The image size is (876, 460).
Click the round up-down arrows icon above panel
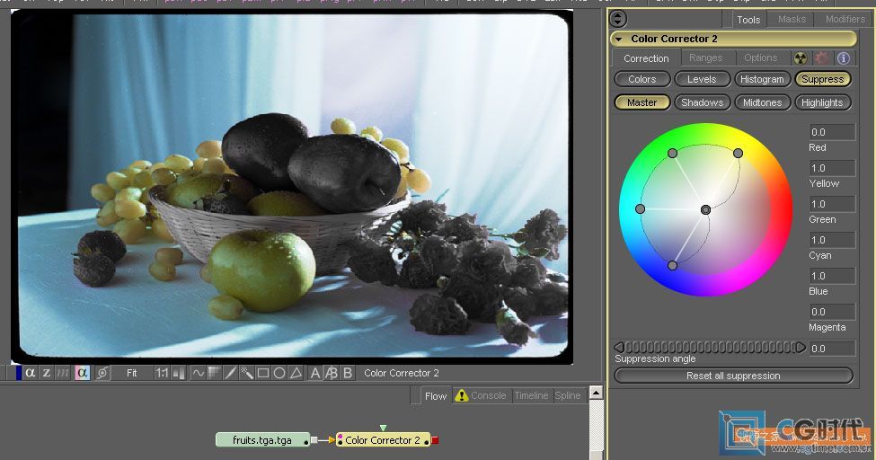[618, 19]
